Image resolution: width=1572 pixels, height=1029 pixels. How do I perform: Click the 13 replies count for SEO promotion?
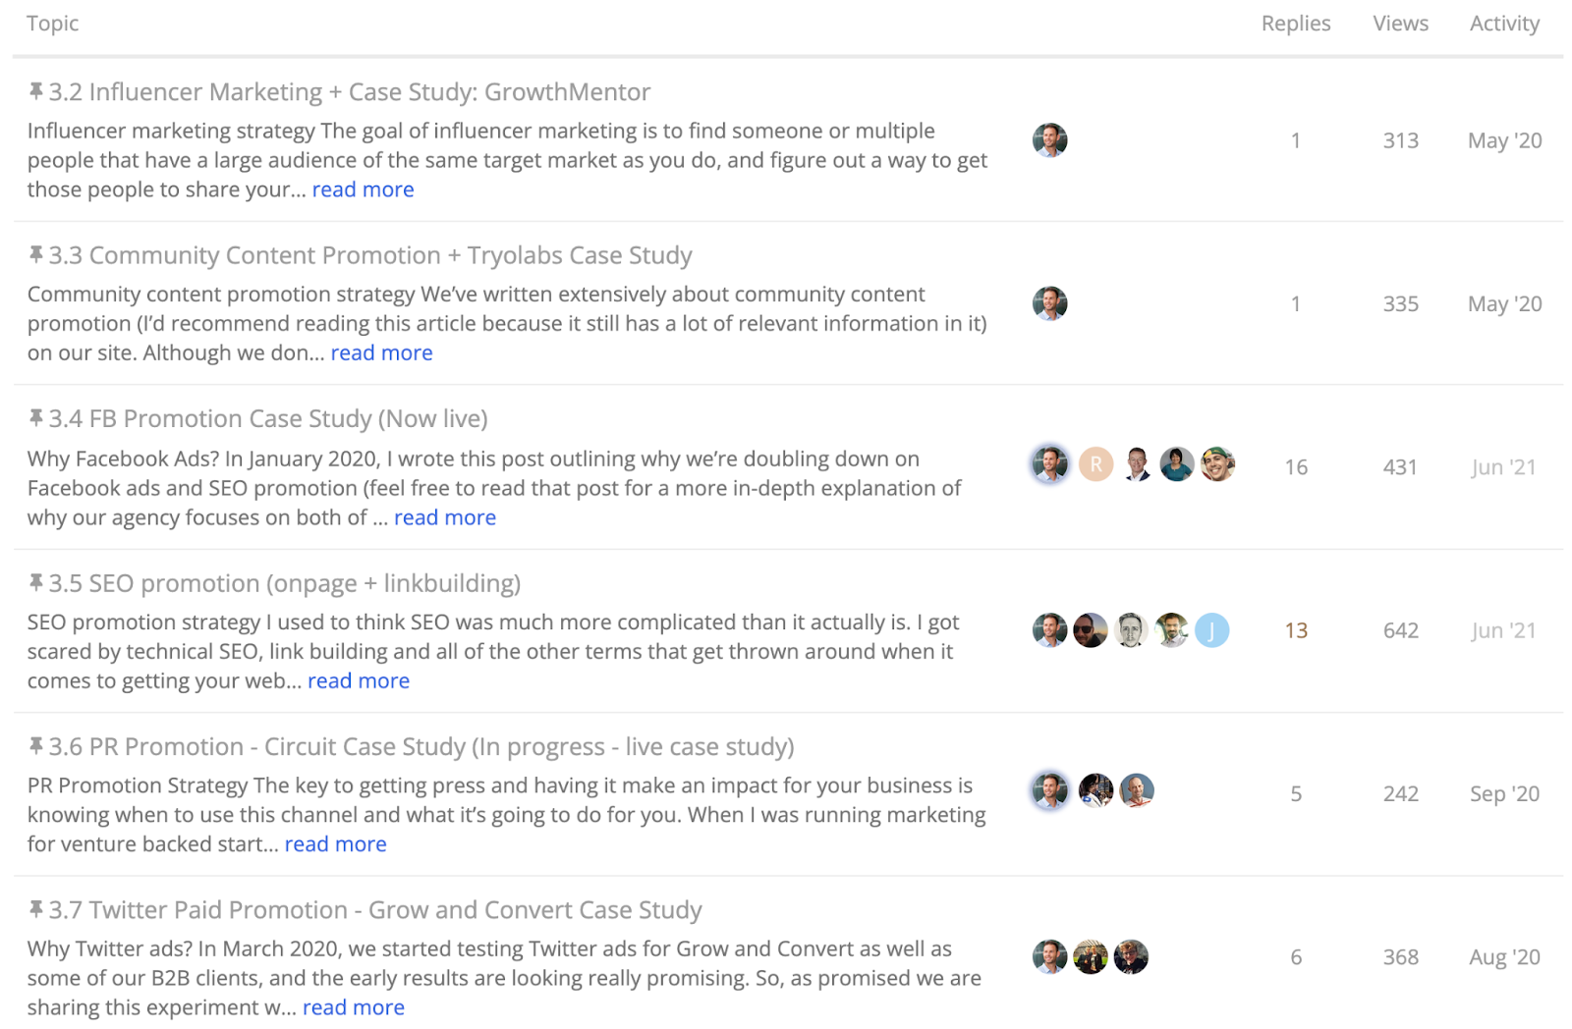pyautogui.click(x=1296, y=630)
